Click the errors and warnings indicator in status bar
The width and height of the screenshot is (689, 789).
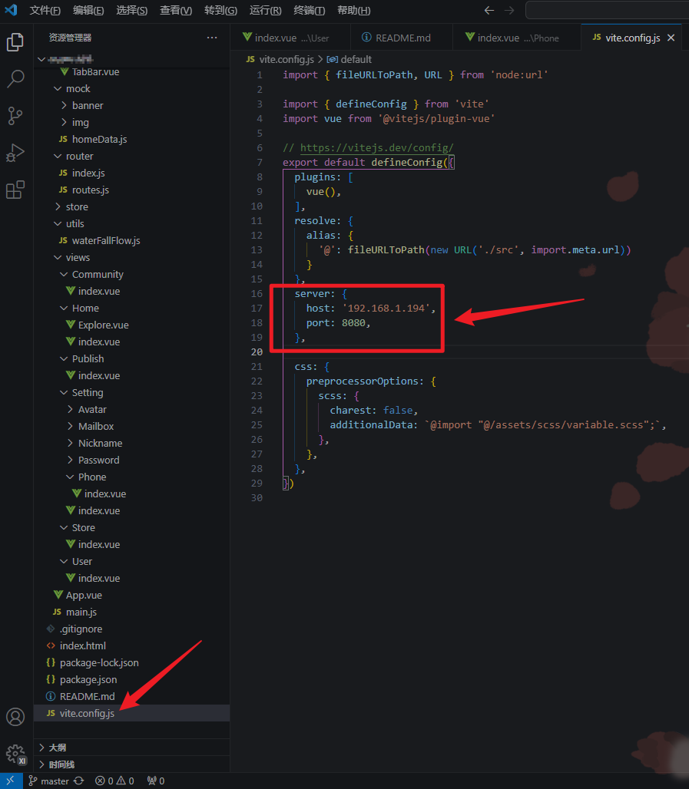114,781
